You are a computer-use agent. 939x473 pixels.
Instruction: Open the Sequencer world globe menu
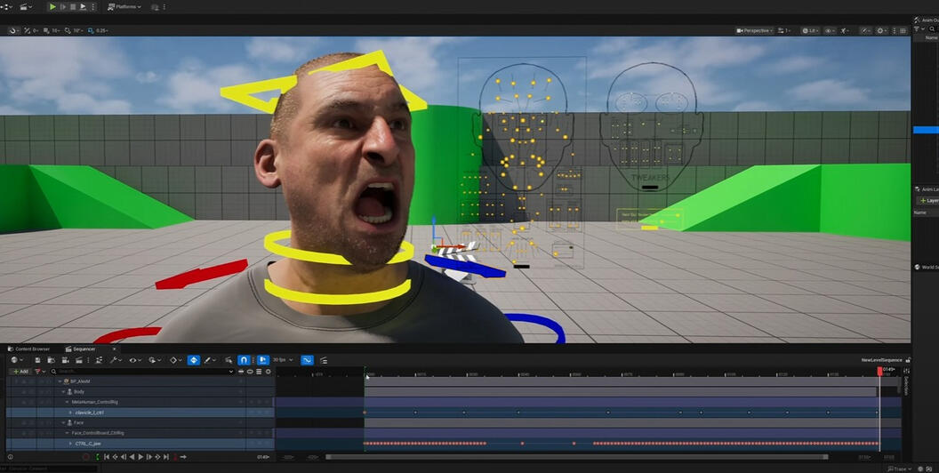click(17, 360)
